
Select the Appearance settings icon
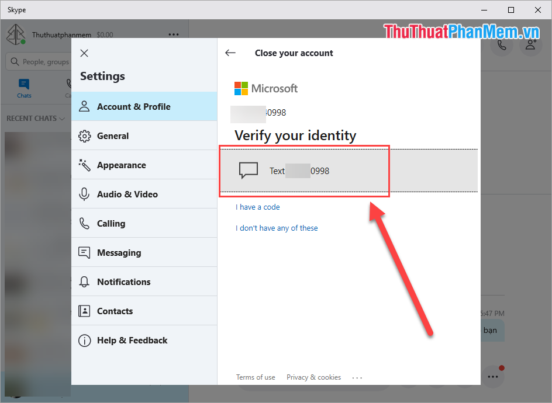pos(84,165)
